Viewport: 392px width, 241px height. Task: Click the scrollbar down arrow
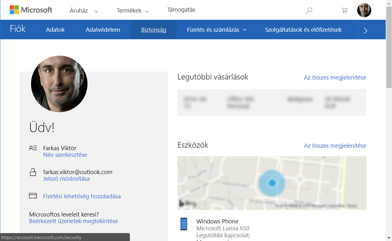[x=389, y=238]
